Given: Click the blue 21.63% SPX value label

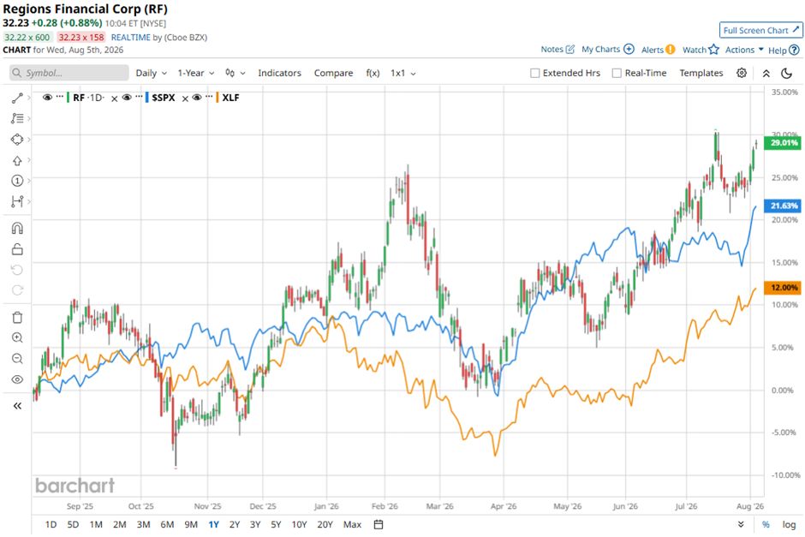Looking at the screenshot, I should [783, 206].
